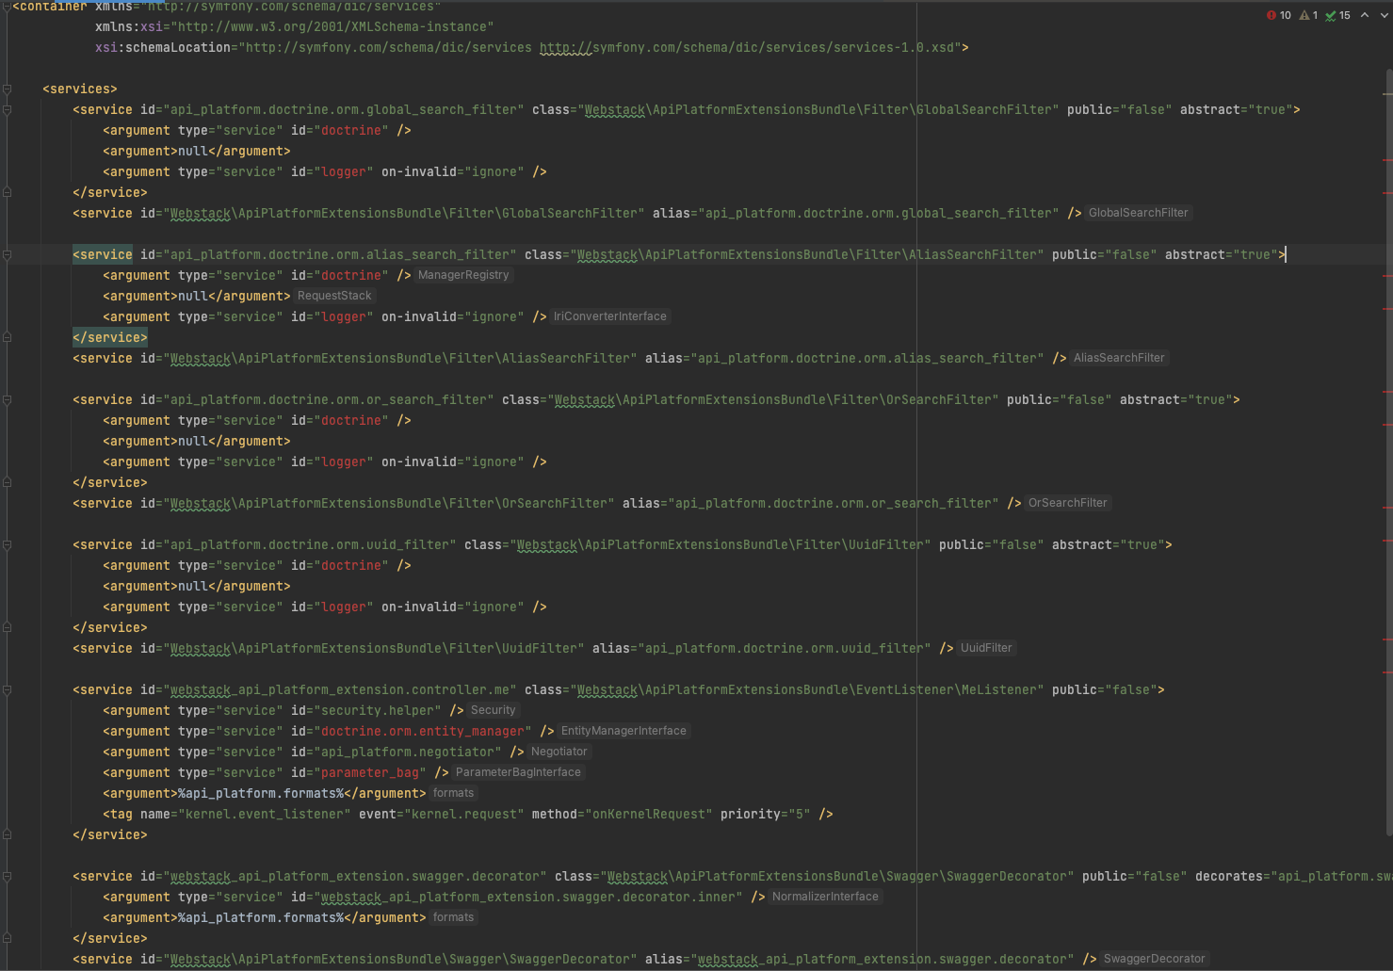The image size is (1393, 971).
Task: Click the SwaggerDecorator inlay hint
Action: click(1154, 959)
